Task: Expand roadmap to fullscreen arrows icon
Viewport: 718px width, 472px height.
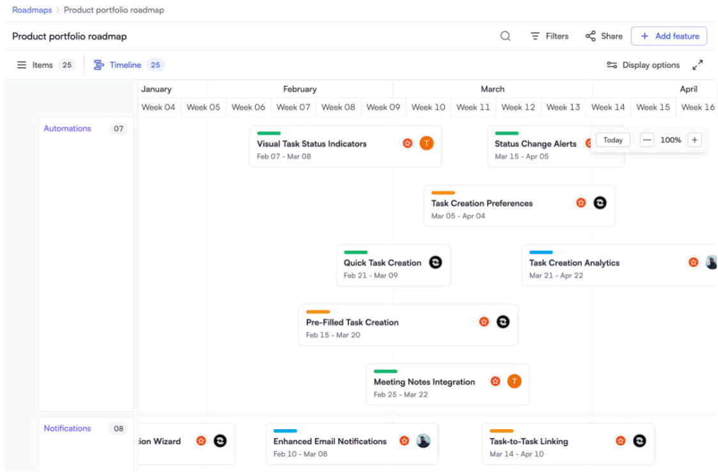Action: (x=698, y=65)
